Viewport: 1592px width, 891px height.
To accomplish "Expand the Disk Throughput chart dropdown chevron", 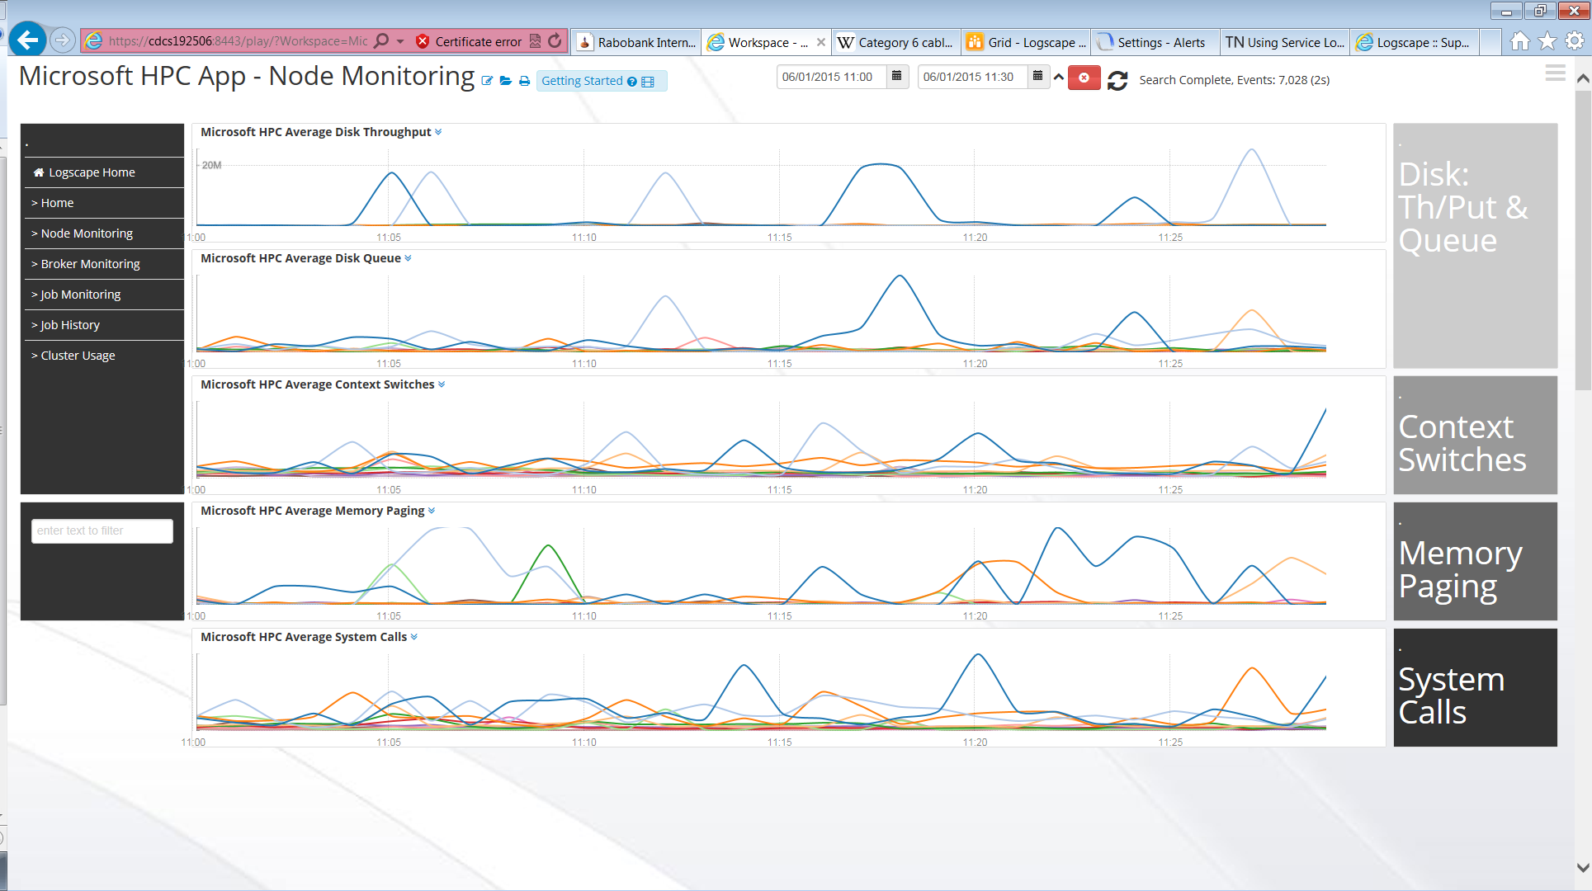I will tap(438, 132).
